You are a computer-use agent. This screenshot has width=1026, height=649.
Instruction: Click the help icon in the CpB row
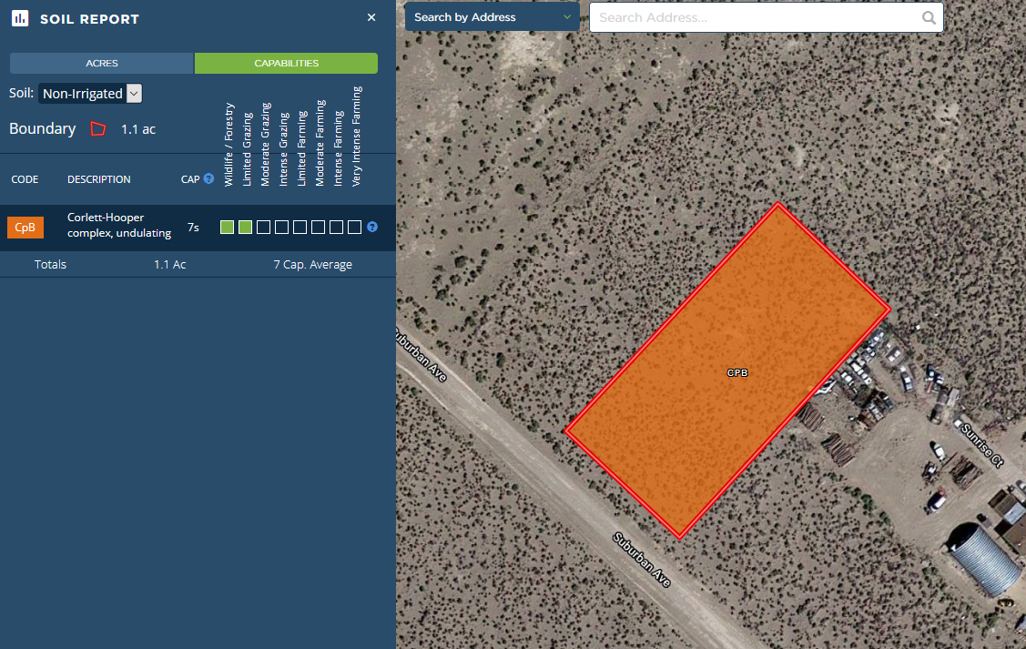(372, 227)
